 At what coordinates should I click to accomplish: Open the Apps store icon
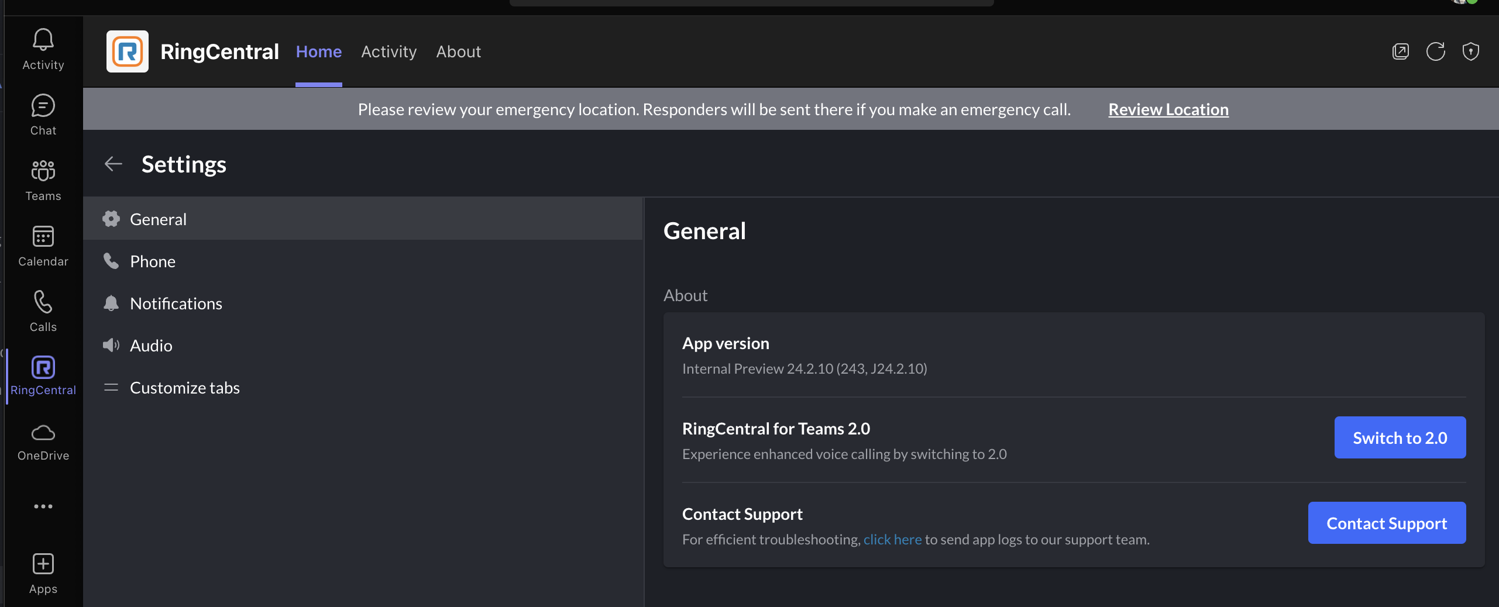pos(43,573)
